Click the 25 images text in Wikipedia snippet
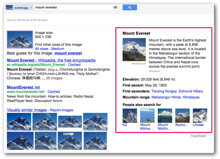Image resolution: width=220 pixels, height=159 pixels. pos(54,78)
